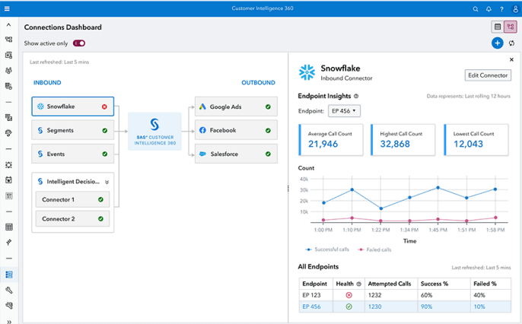
Task: Select the Facebook outbound connector
Action: coord(236,130)
